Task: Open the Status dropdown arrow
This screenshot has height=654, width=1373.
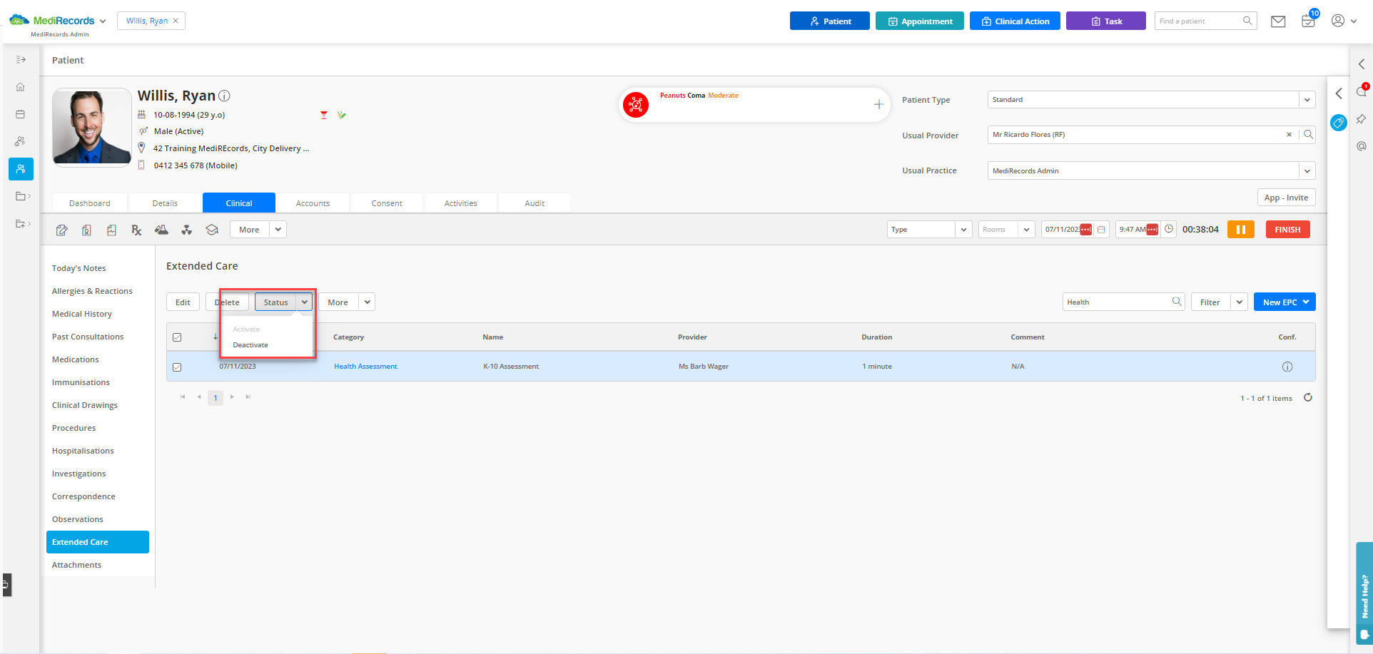Action: click(x=305, y=302)
